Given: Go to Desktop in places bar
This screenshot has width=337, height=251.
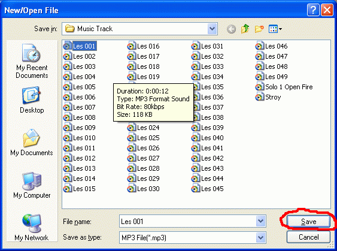Looking at the screenshot, I should tap(32, 100).
